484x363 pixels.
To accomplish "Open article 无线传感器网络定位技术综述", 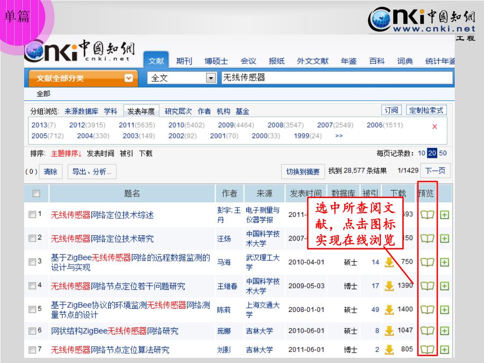I will click(x=102, y=215).
